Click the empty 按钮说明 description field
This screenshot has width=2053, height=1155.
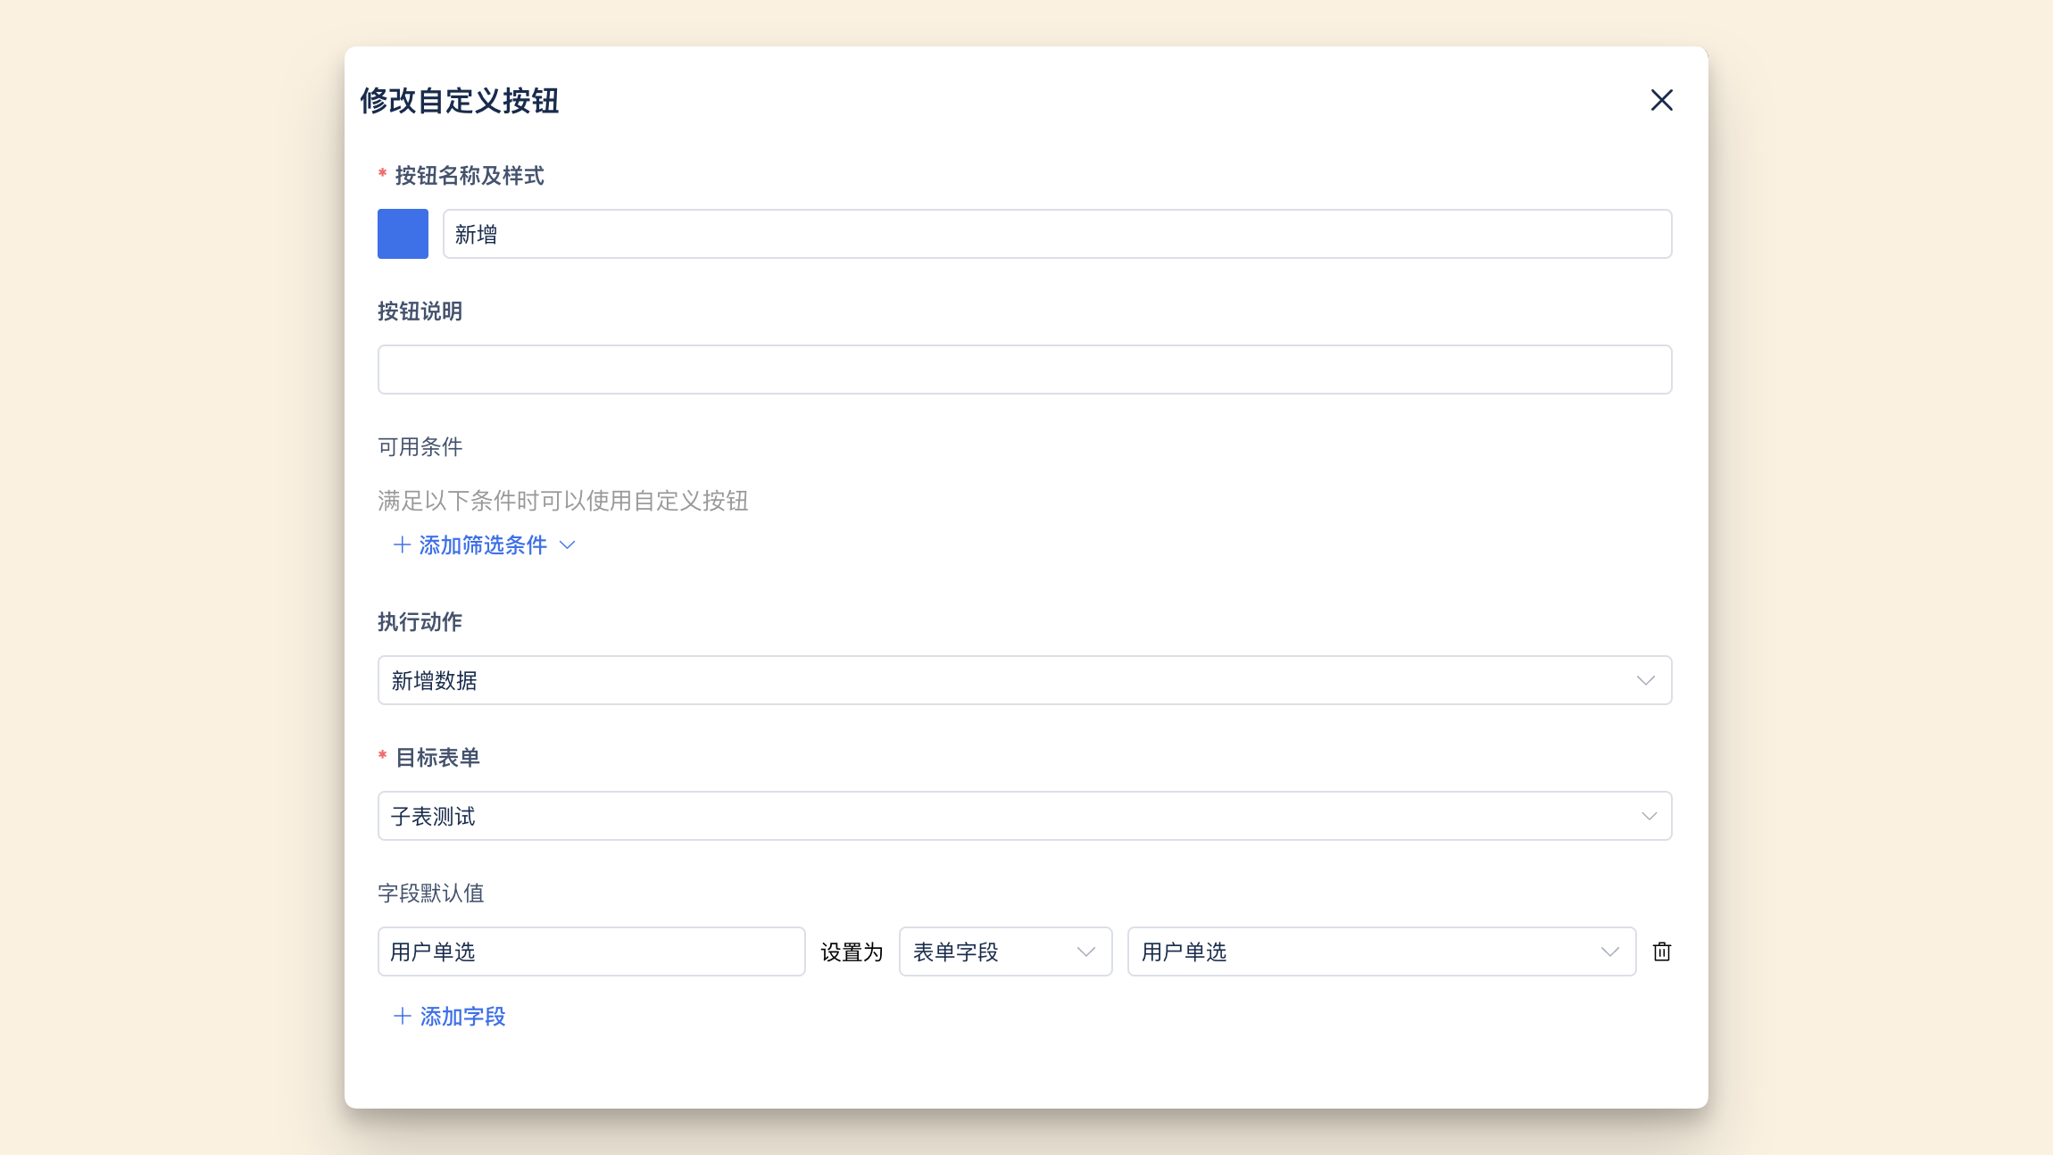tap(1025, 369)
